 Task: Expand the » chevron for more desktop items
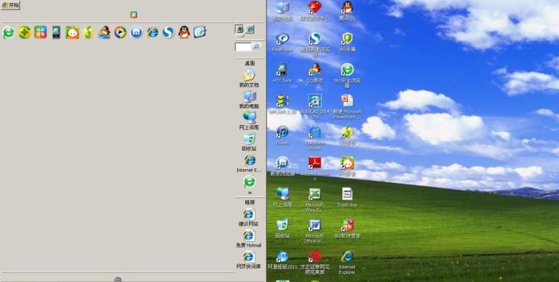coord(250,193)
